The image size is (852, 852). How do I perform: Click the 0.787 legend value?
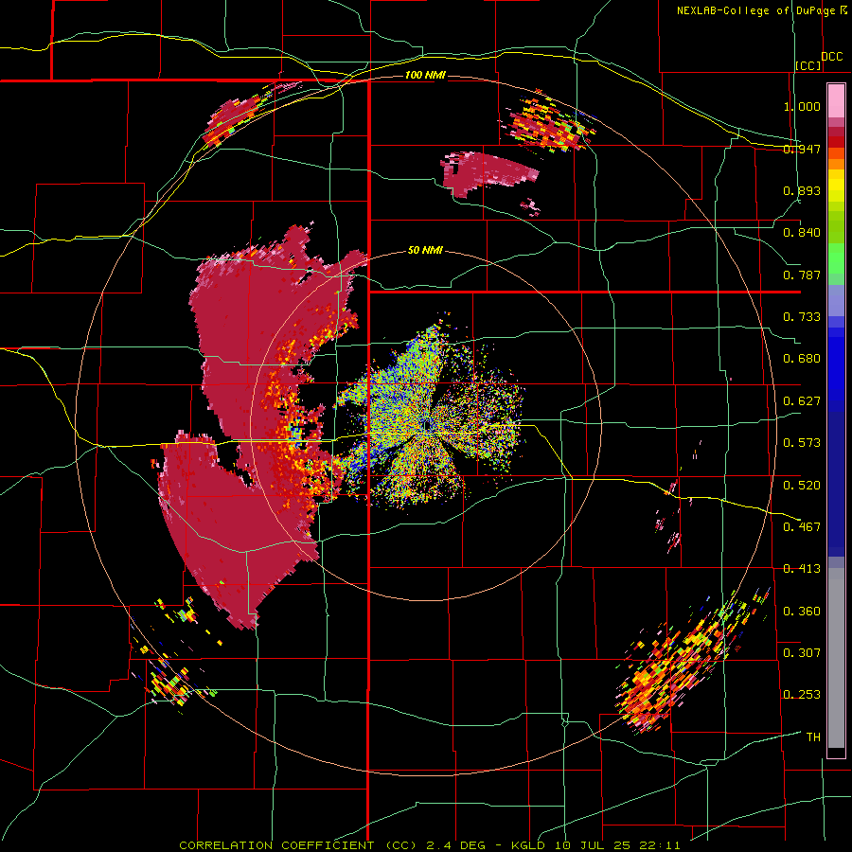click(802, 275)
